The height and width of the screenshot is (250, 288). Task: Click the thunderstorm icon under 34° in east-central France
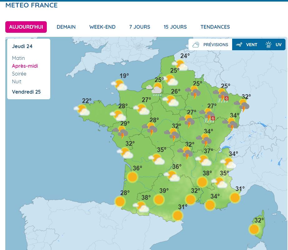(204, 140)
